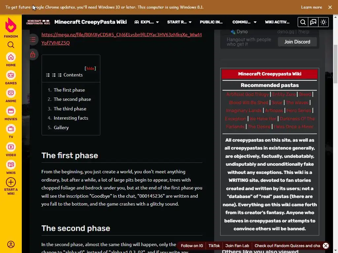Screen dimensions: 338x253
Task: Open the user profile icon at sidebar bottom
Action: click(11, 244)
